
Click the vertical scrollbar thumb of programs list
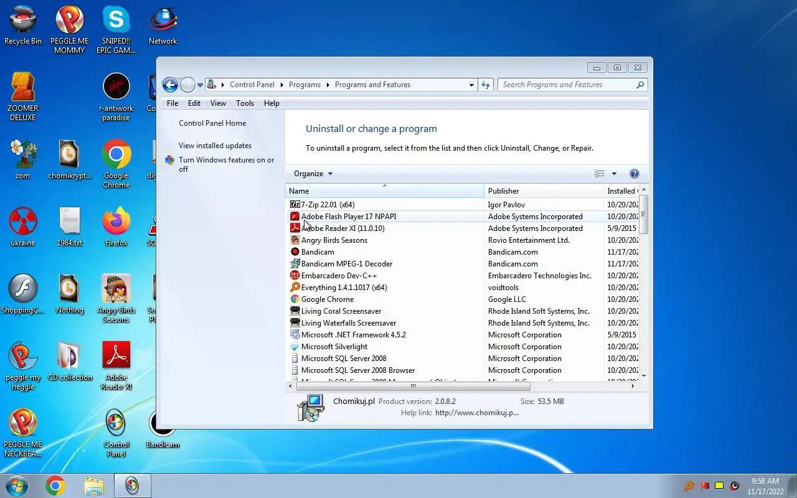(x=643, y=214)
